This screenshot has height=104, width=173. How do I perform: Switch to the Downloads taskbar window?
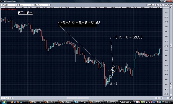(x=50, y=102)
